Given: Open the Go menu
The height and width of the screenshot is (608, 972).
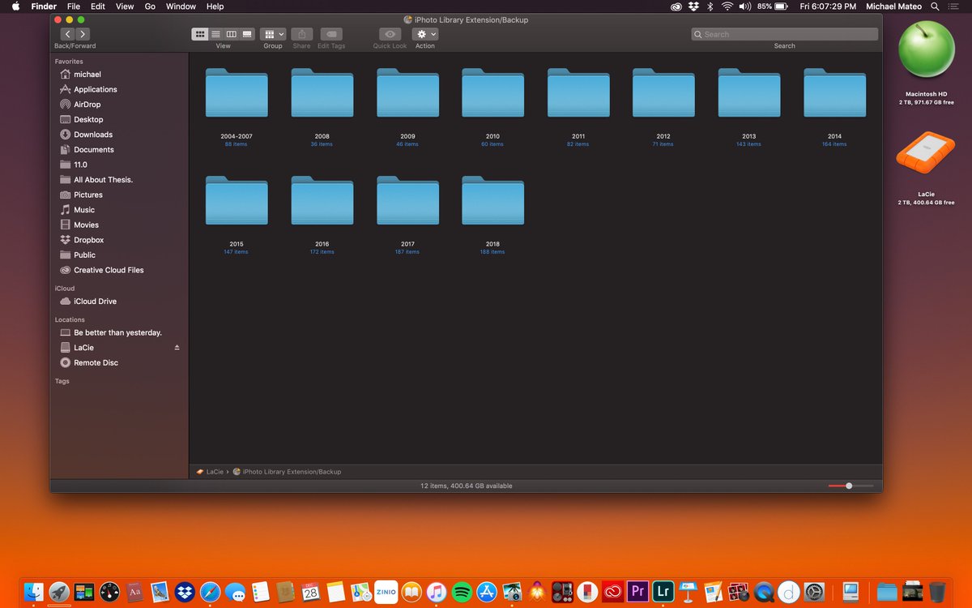Looking at the screenshot, I should click(x=150, y=6).
